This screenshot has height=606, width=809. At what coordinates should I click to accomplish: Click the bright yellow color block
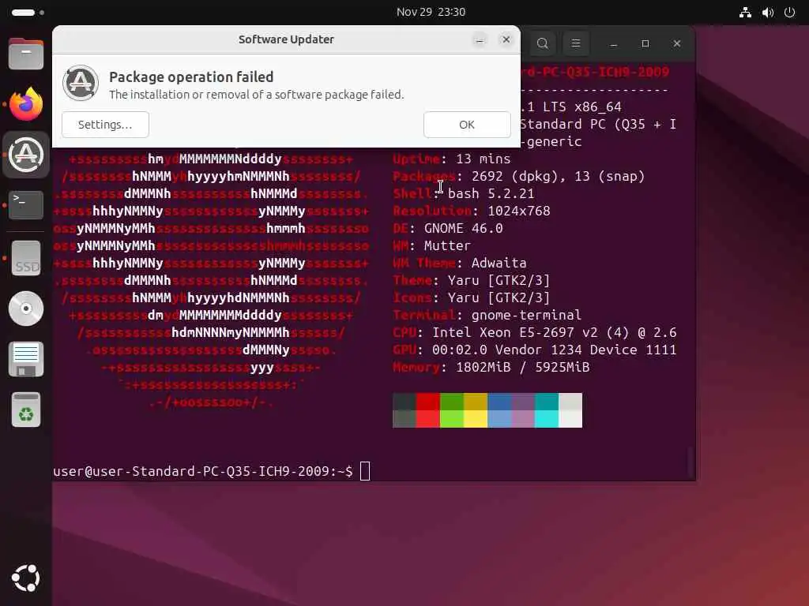(x=476, y=419)
